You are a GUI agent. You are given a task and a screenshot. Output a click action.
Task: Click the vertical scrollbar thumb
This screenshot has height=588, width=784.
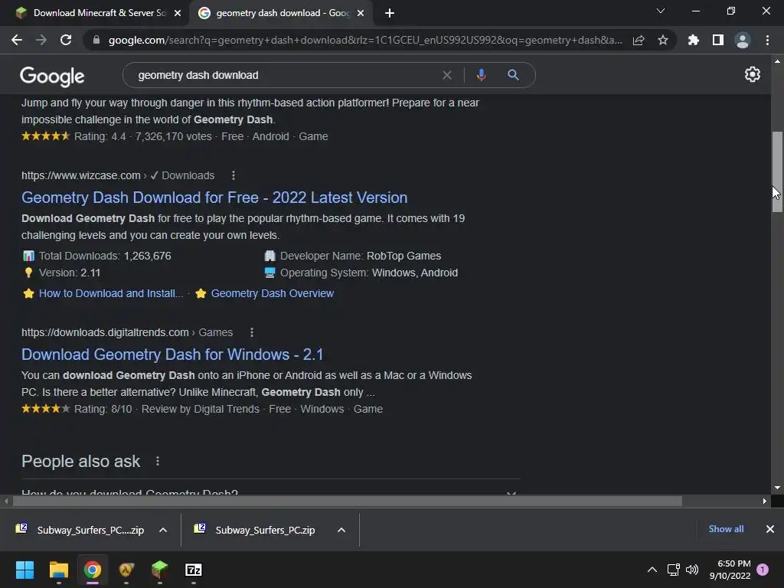[x=777, y=172]
